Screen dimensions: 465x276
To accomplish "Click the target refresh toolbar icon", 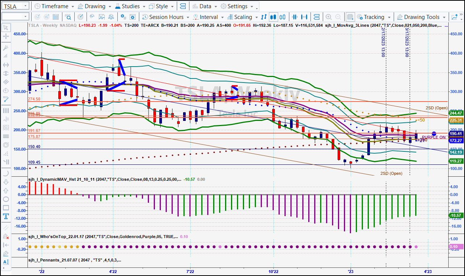I will (81, 17).
